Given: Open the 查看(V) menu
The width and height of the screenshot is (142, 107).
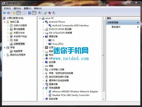Looking at the screenshot, I should [28, 9].
